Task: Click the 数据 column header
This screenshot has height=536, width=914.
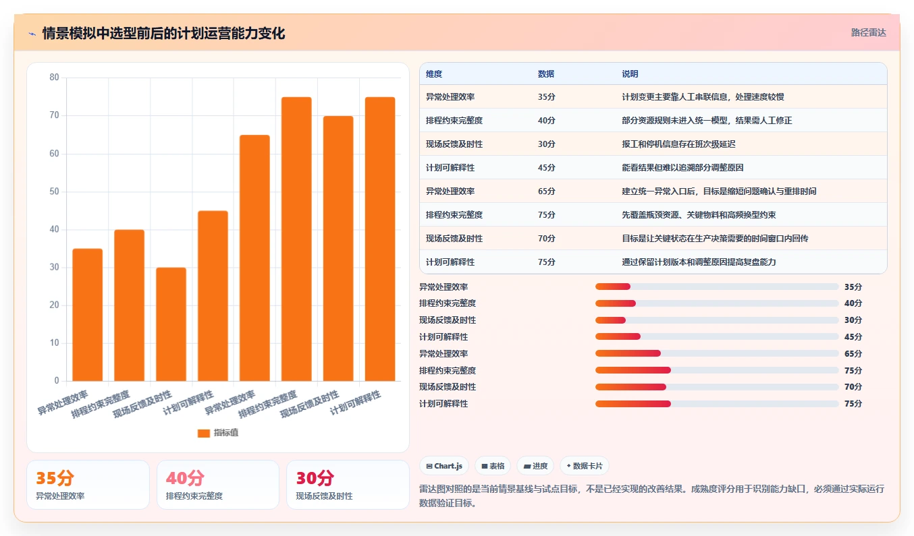Action: (546, 74)
